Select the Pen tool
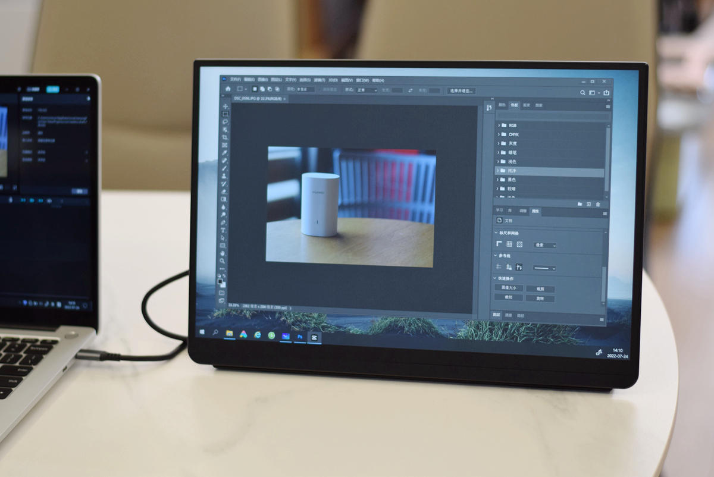The height and width of the screenshot is (477, 714). click(x=224, y=222)
